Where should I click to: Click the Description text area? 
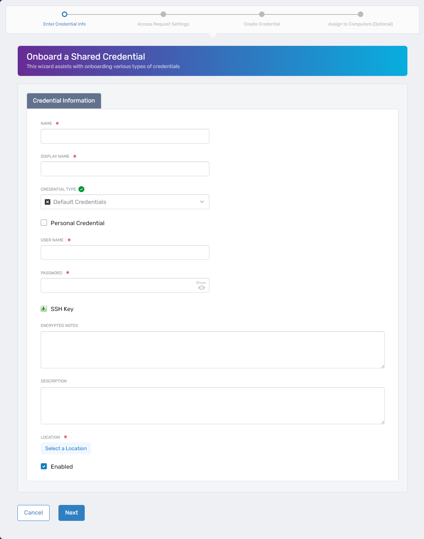pos(212,405)
